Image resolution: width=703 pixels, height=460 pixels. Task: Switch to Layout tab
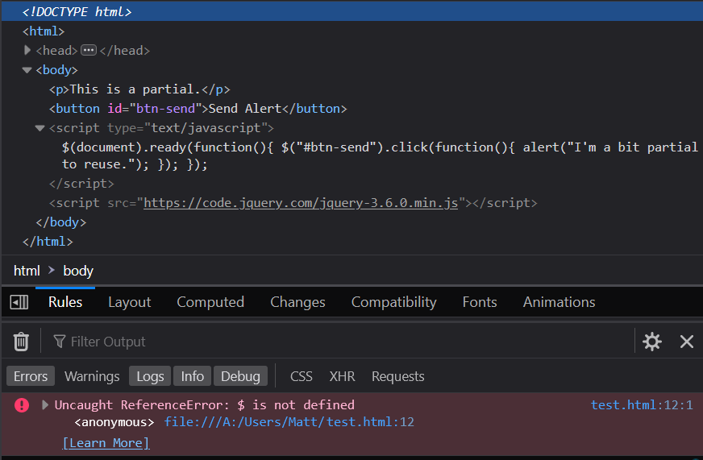pos(130,302)
